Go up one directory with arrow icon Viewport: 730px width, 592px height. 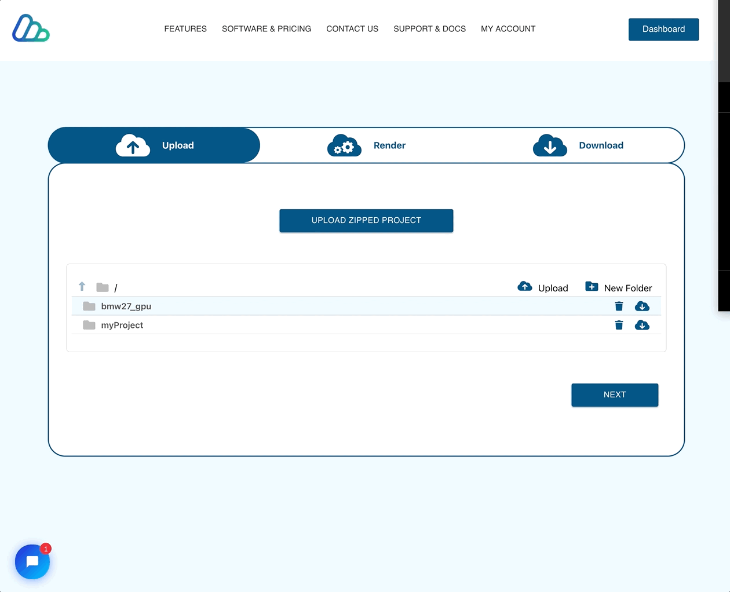(82, 287)
